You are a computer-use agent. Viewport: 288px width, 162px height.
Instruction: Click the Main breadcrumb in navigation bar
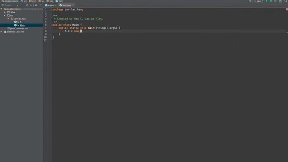pos(59,1)
